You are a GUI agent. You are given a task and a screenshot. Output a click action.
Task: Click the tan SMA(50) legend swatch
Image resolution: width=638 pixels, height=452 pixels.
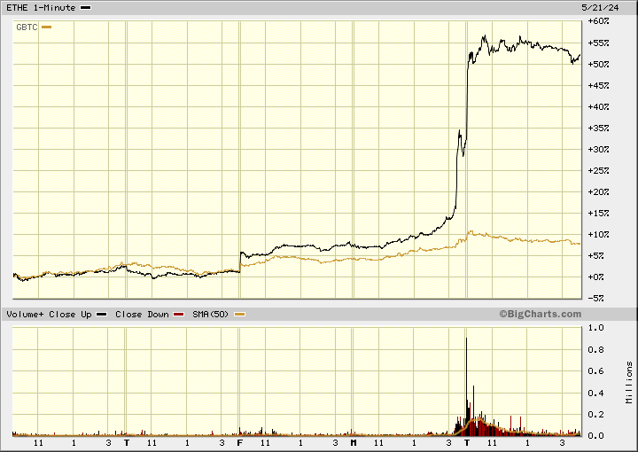coord(239,315)
